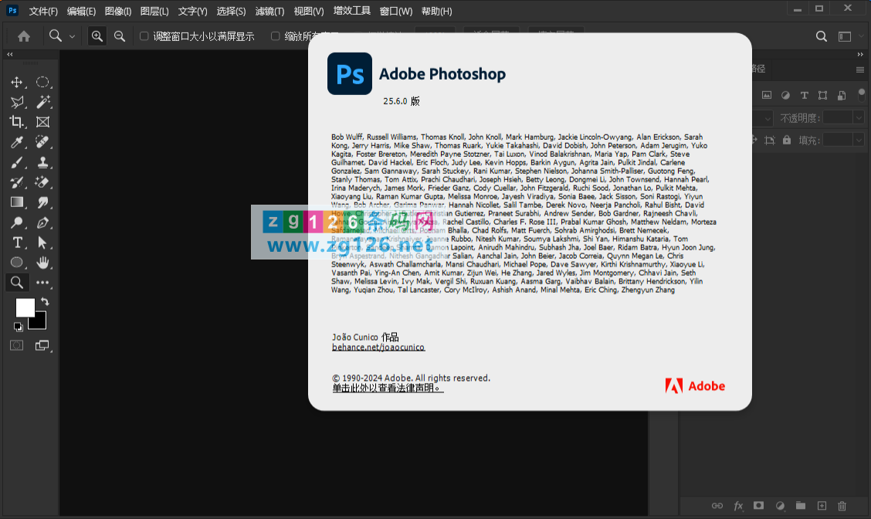Select the Crop tool
Screen dimensions: 871x519
[17, 122]
